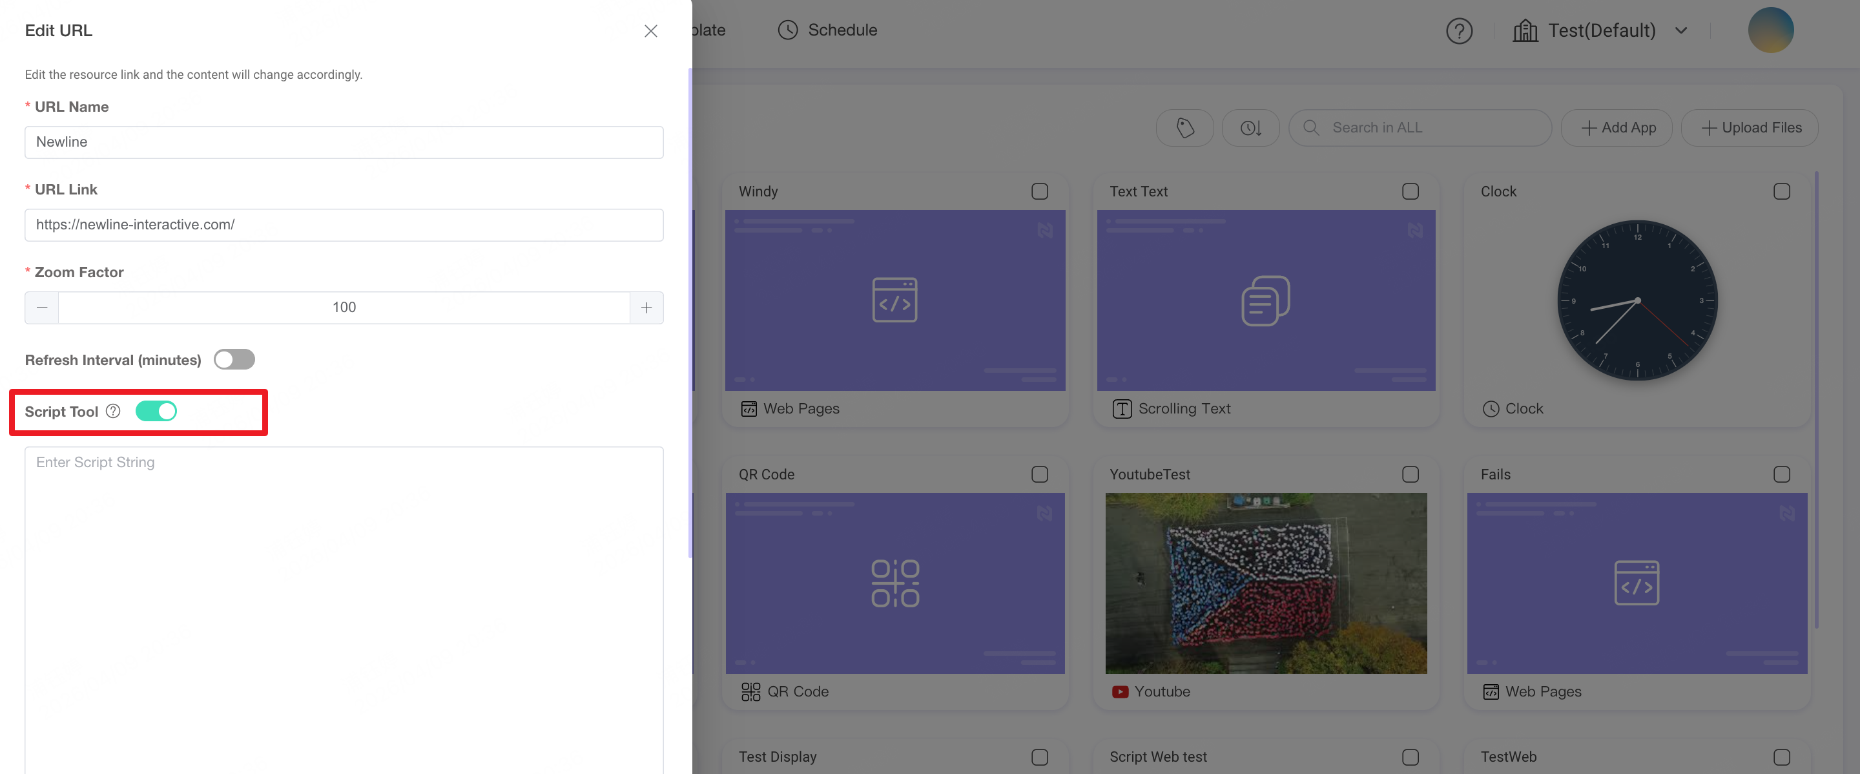
Task: Open the help question mark icon
Action: (1458, 31)
